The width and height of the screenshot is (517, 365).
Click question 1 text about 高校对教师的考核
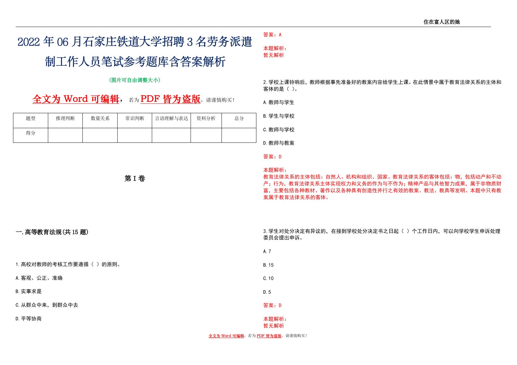(x=69, y=264)
